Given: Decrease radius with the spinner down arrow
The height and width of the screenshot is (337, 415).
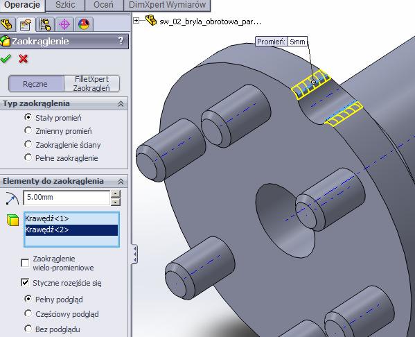Looking at the screenshot, I should pyautogui.click(x=116, y=202).
